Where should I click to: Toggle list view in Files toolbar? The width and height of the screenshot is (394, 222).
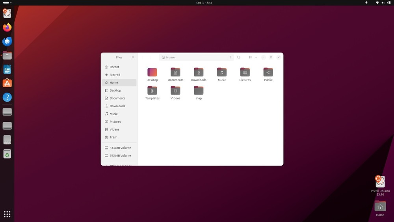pos(251,57)
